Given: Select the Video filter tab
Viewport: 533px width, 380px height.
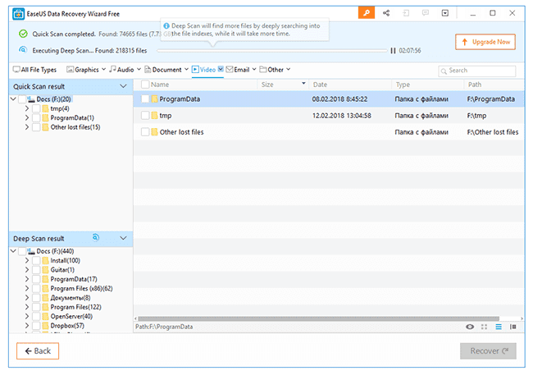Looking at the screenshot, I should 203,70.
